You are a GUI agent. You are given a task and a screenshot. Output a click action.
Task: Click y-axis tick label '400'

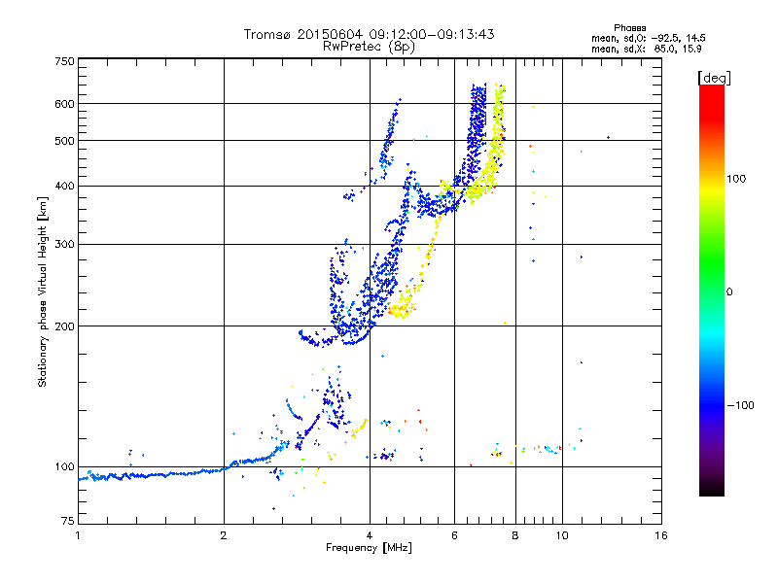tap(64, 186)
